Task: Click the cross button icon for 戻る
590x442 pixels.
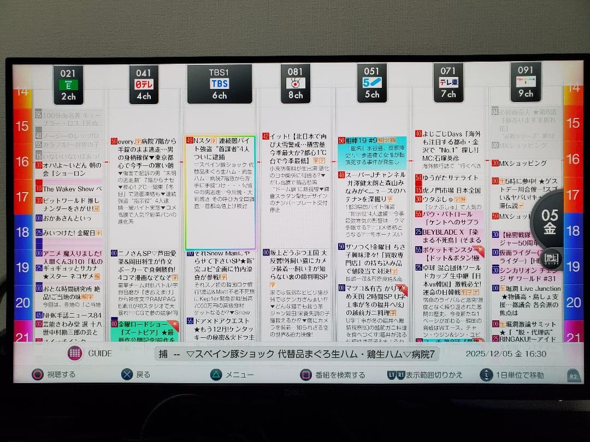Action: [x=127, y=374]
